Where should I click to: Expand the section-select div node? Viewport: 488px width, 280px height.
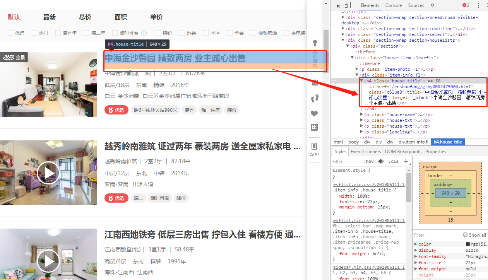click(x=343, y=34)
